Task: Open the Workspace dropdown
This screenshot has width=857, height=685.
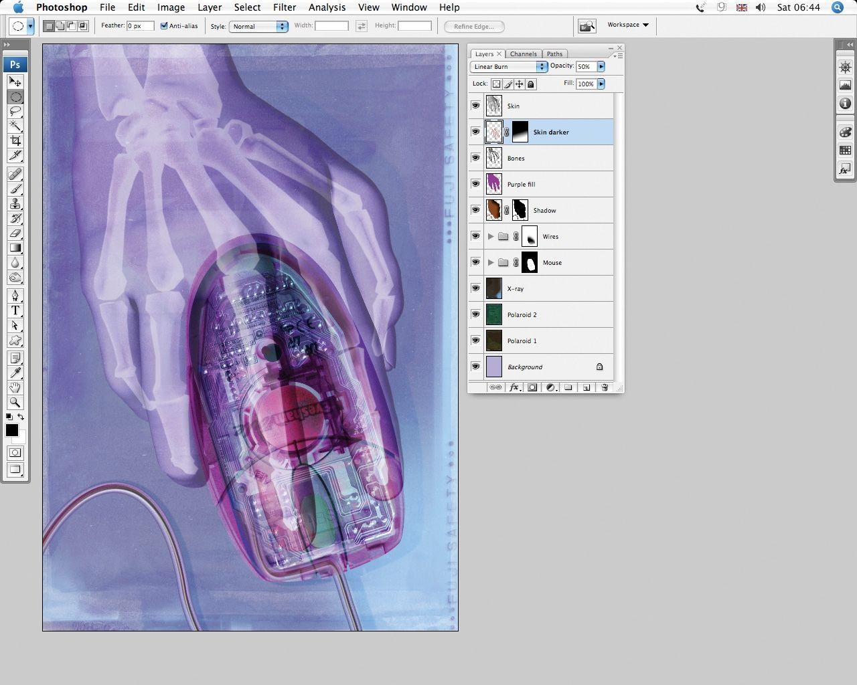Action: click(x=627, y=25)
